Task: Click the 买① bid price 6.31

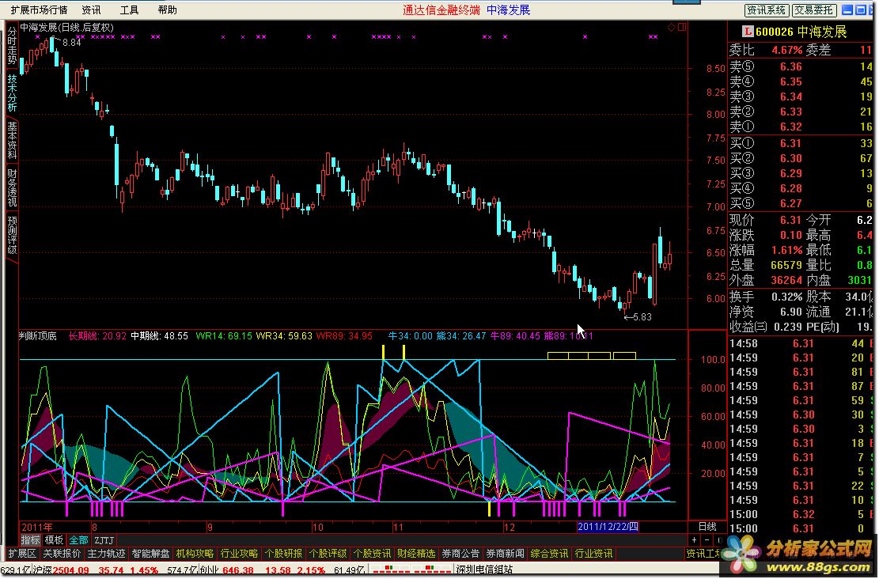Action: pyautogui.click(x=791, y=143)
